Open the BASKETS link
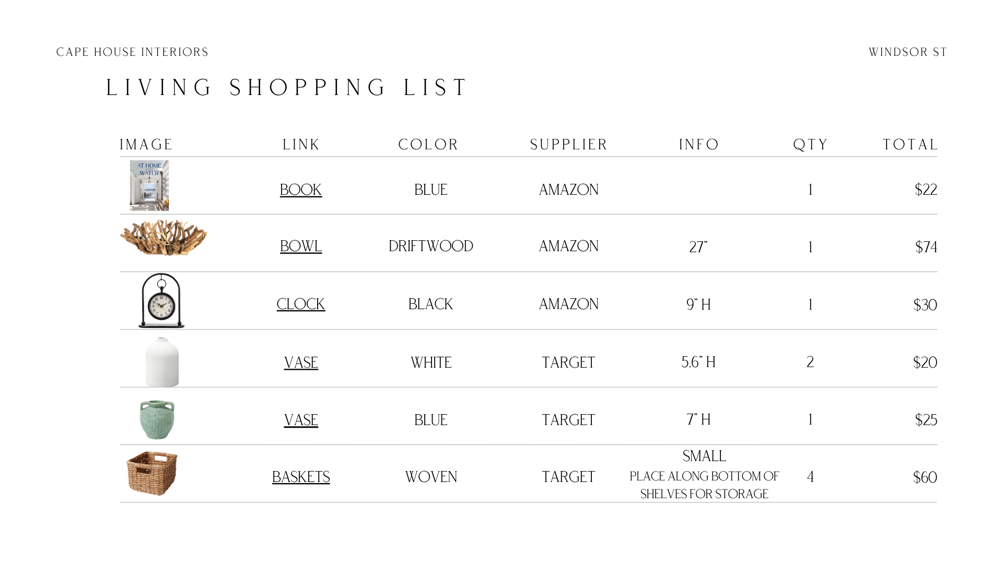Image resolution: width=1003 pixels, height=564 pixels. (x=301, y=477)
